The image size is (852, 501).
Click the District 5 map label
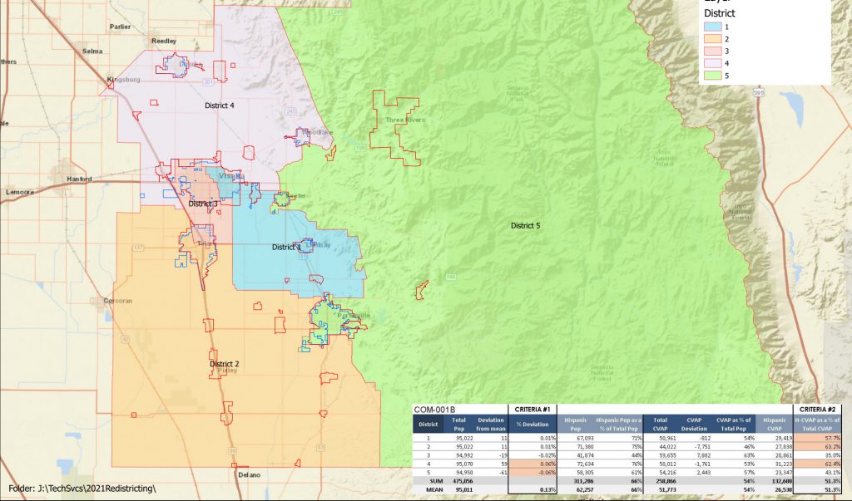click(525, 226)
